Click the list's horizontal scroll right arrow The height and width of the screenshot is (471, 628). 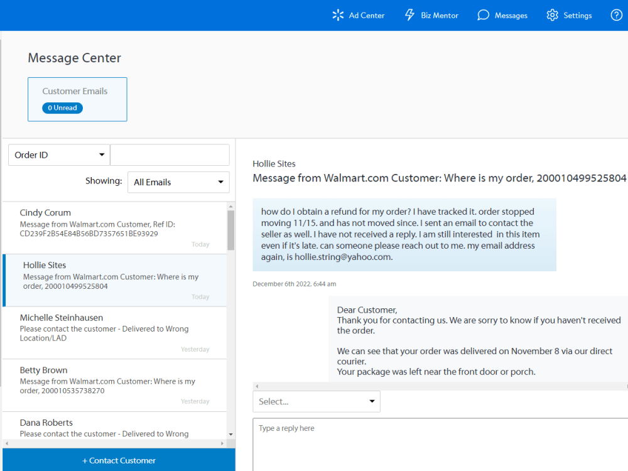click(222, 443)
